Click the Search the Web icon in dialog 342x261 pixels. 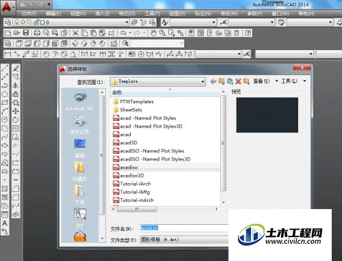[230, 81]
